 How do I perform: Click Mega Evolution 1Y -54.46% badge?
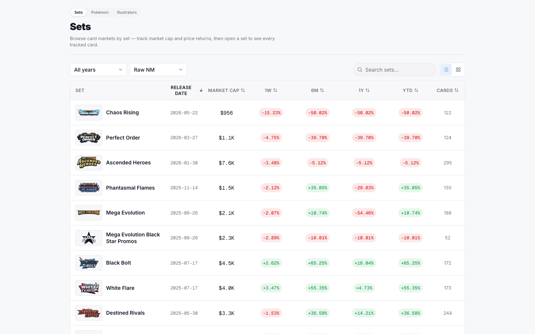click(x=364, y=213)
